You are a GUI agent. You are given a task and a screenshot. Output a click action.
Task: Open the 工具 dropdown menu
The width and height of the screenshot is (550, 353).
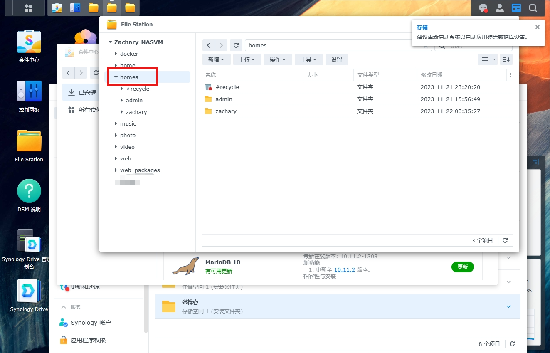pos(308,59)
